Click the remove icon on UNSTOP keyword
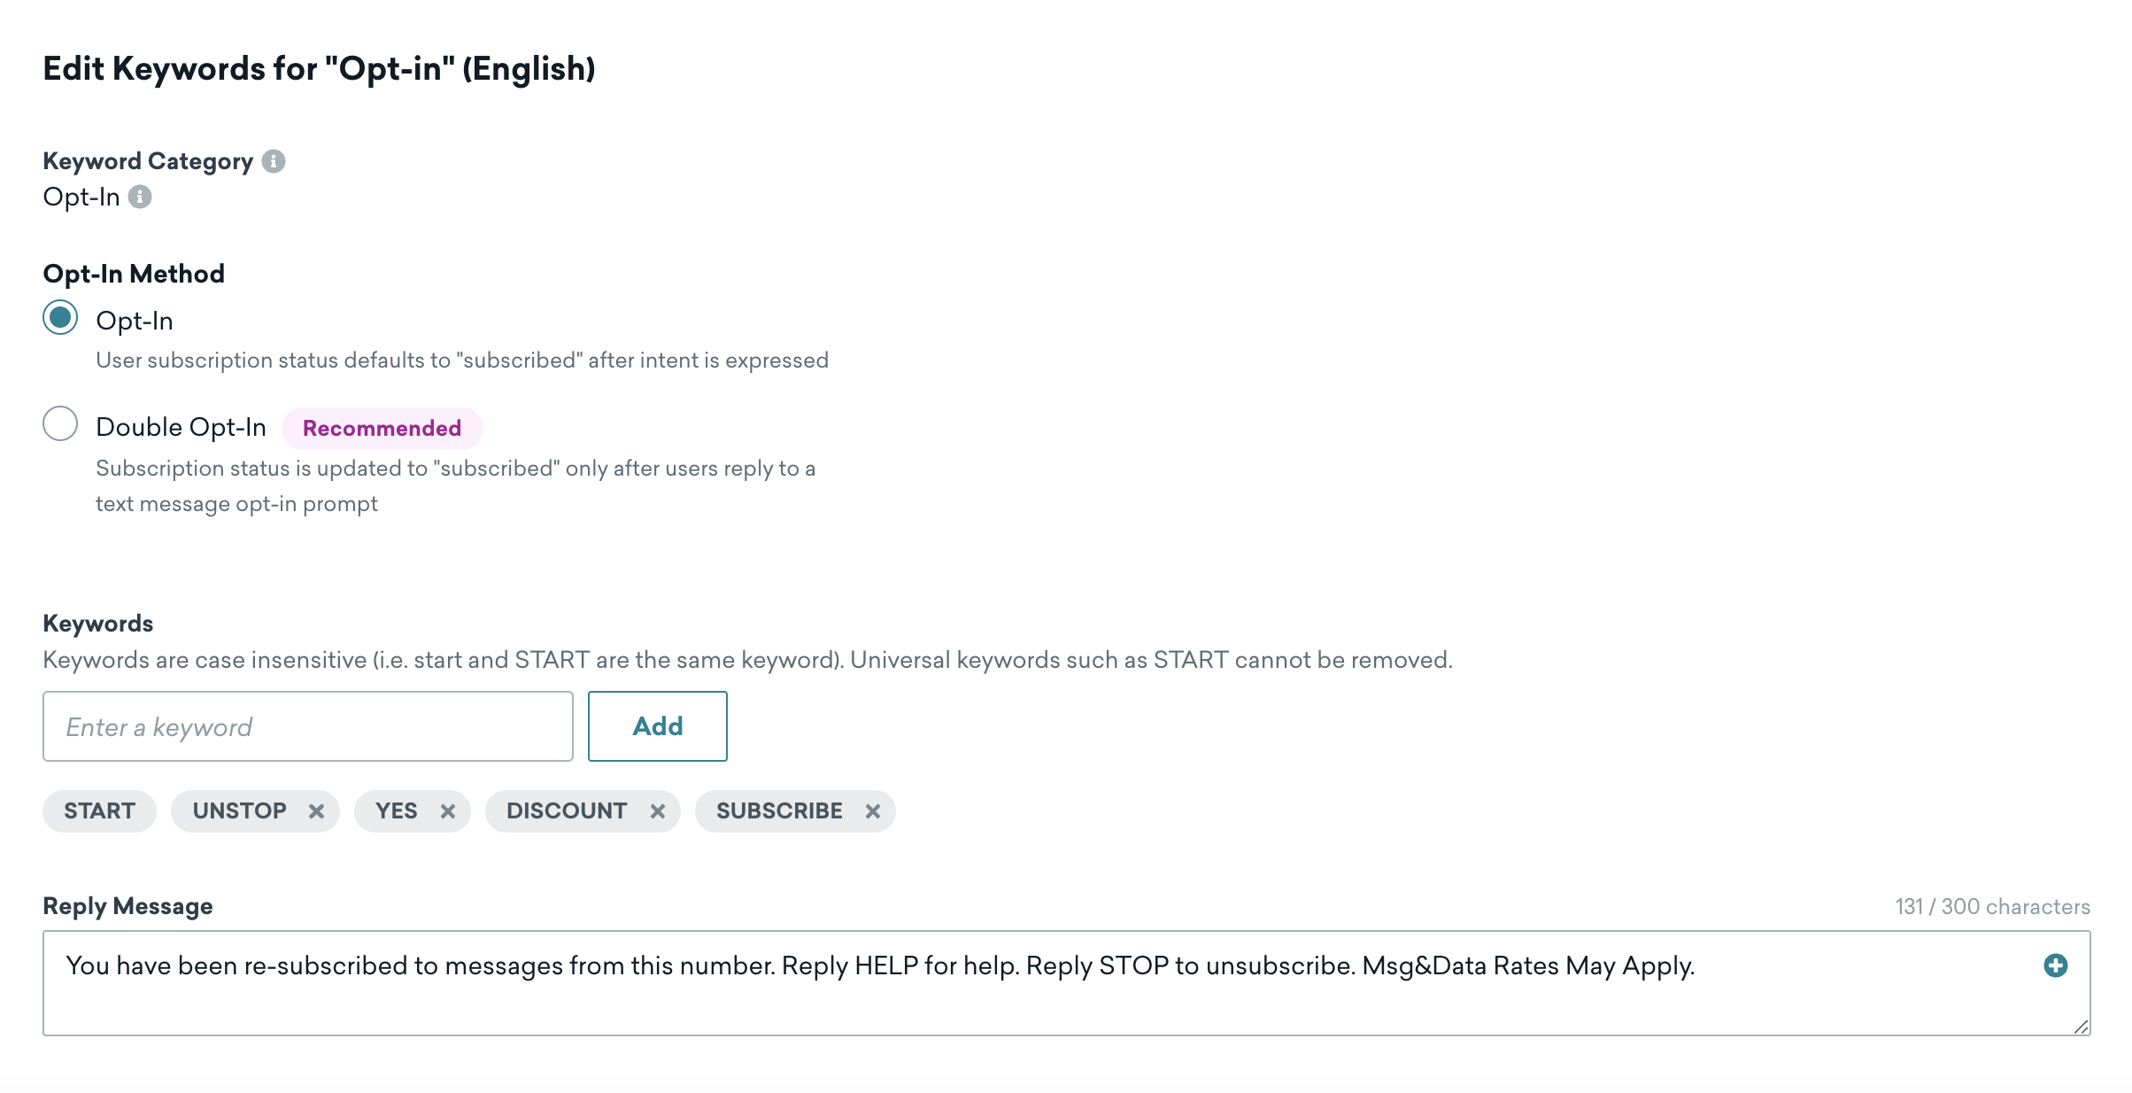Screen dimensions: 2132x1093 pyautogui.click(x=316, y=811)
